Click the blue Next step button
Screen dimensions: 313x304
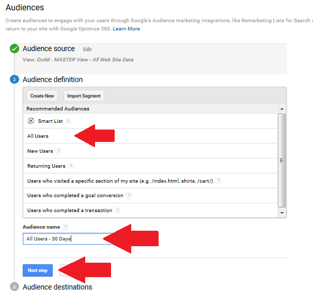point(38,270)
